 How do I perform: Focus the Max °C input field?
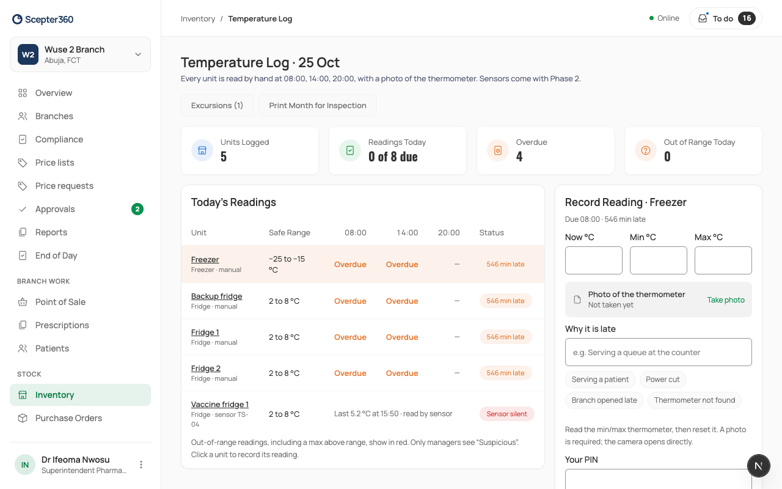[x=723, y=260]
